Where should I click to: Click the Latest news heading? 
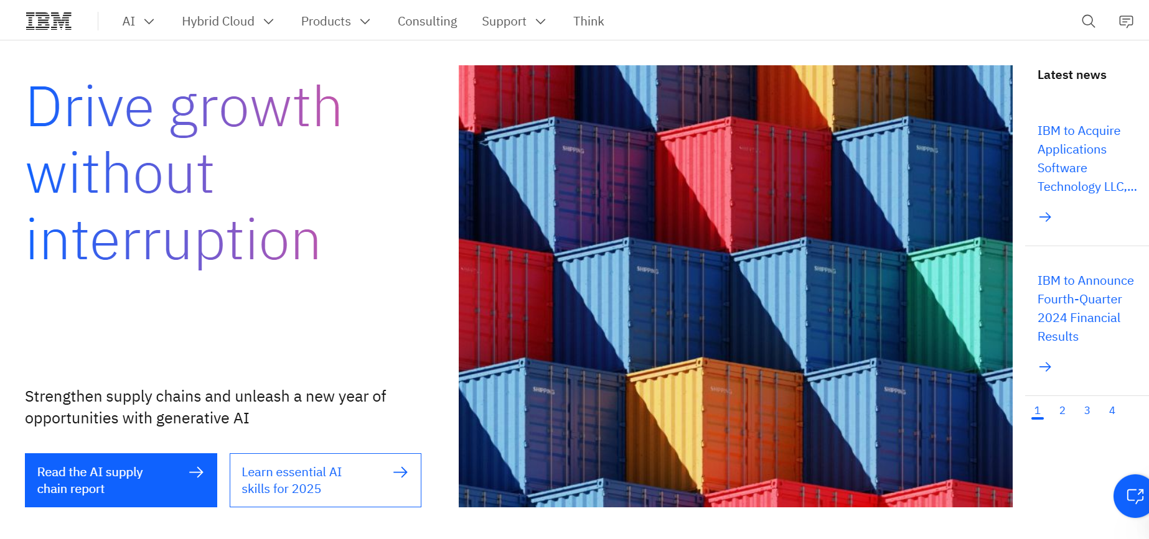[x=1072, y=75]
